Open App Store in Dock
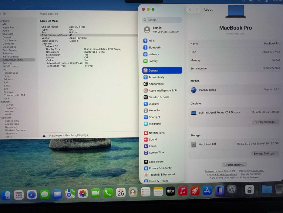This screenshot has width=283, height=213. [207, 190]
